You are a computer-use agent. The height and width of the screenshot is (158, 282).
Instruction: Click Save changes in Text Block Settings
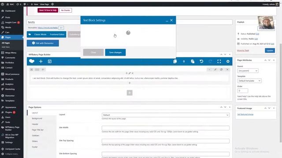115,52
